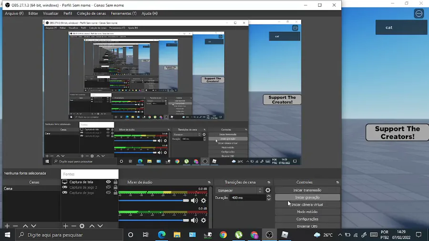The image size is (429, 241).
Task: Toggle lock on Captura de jogo source
Action: (115, 192)
